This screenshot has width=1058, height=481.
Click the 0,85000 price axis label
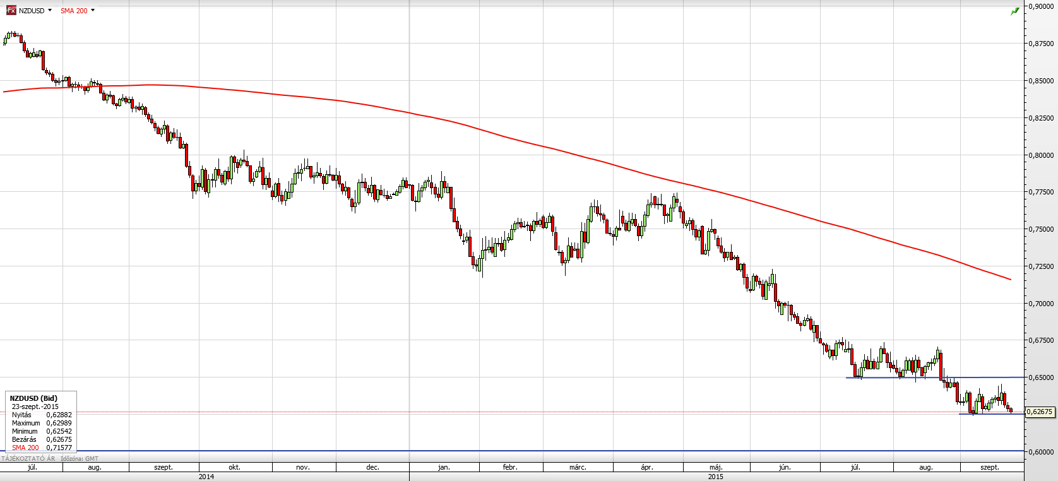coord(1042,81)
